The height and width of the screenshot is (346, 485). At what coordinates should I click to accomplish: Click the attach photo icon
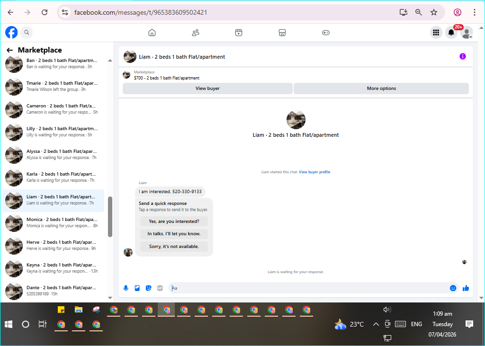click(x=137, y=288)
